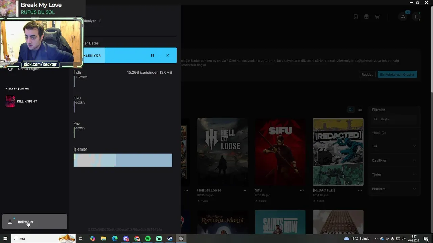Viewport: 433px width, 243px height.
Task: Open the İndirmeler downloads button
Action: point(35,222)
